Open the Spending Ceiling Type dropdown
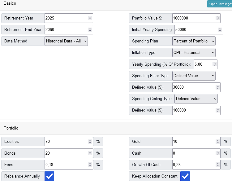232x185 pixels. coord(196,99)
